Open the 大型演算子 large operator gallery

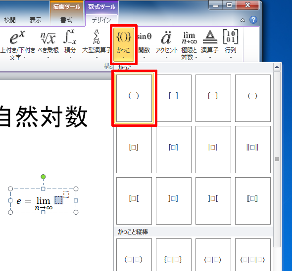tap(97, 44)
